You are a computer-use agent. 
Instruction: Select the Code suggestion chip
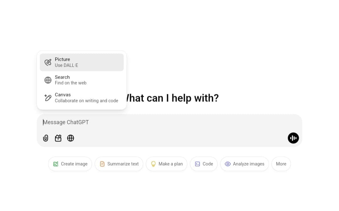tap(204, 164)
